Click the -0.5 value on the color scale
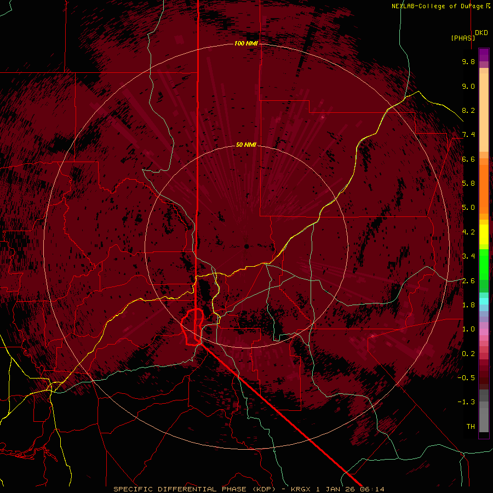The image size is (493, 493). 466,378
